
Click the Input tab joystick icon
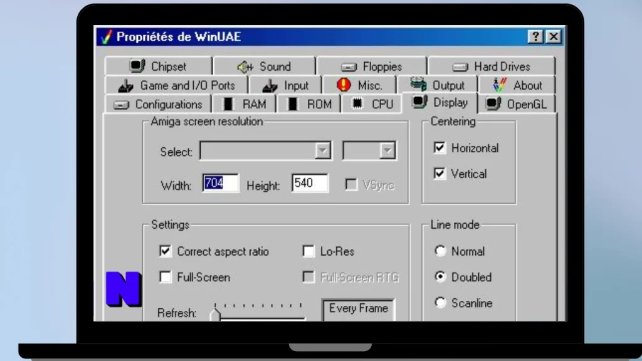pos(270,85)
